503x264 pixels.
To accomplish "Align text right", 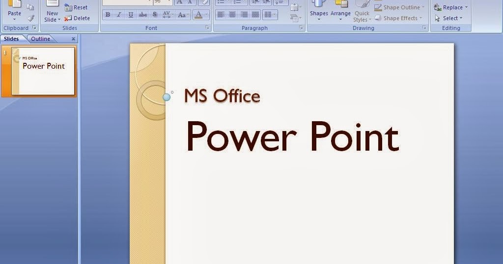I will (x=244, y=15).
